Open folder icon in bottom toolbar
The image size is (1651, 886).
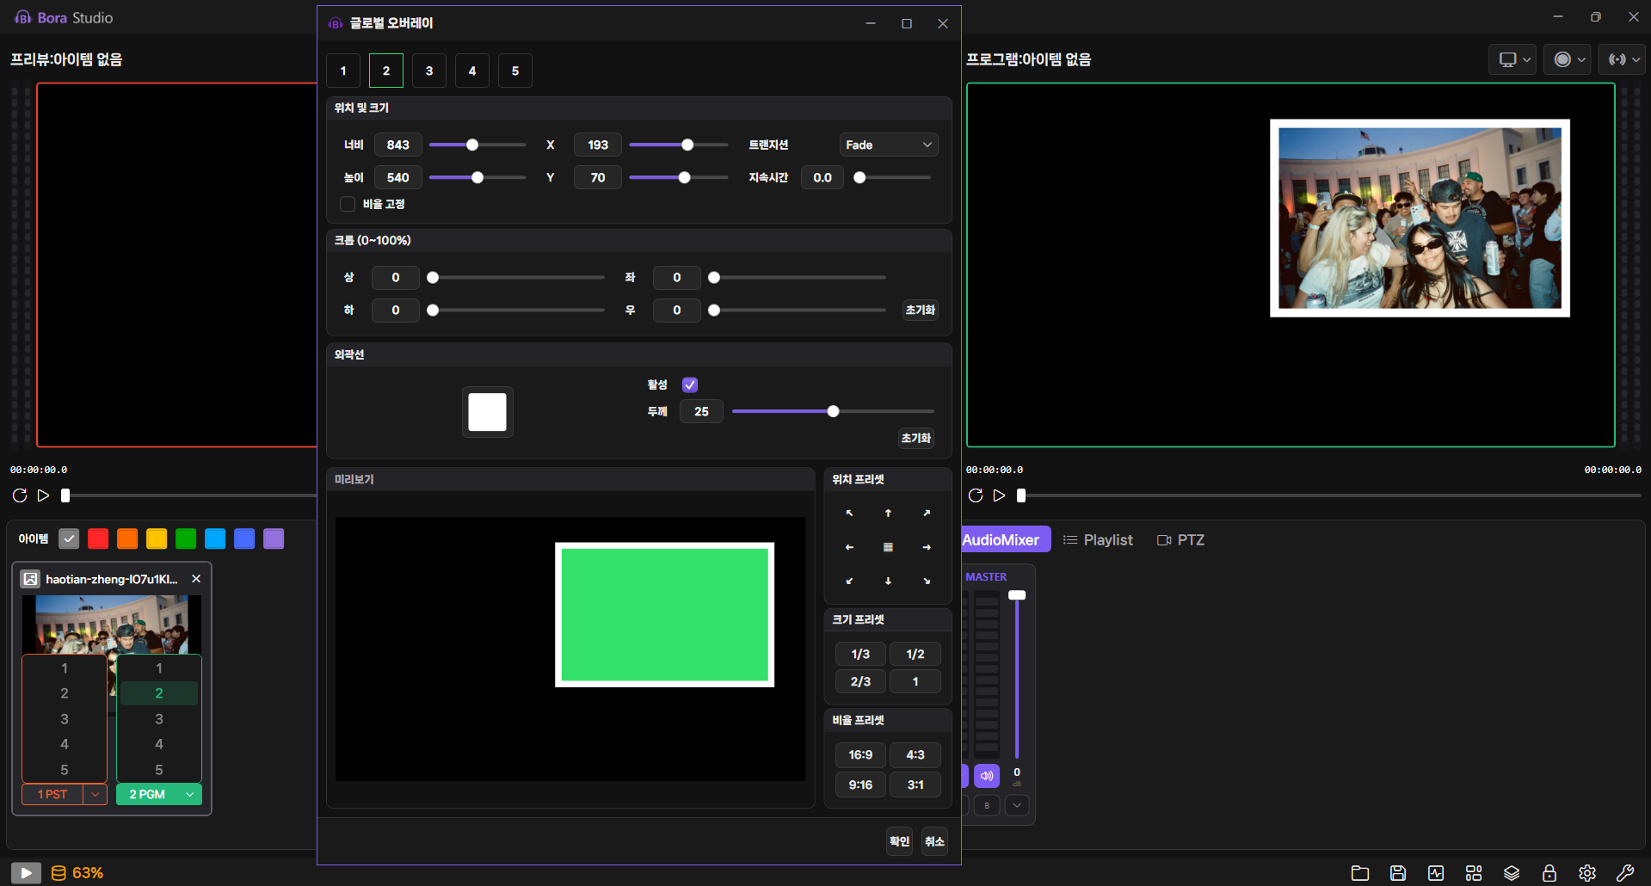(1360, 873)
